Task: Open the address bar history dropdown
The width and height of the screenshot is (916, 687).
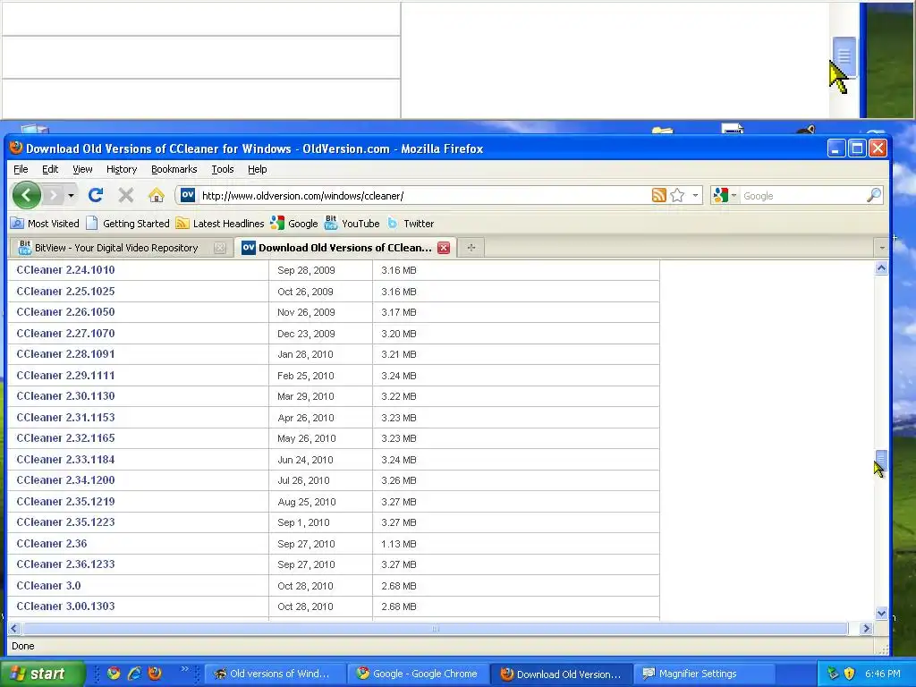Action: (x=695, y=195)
